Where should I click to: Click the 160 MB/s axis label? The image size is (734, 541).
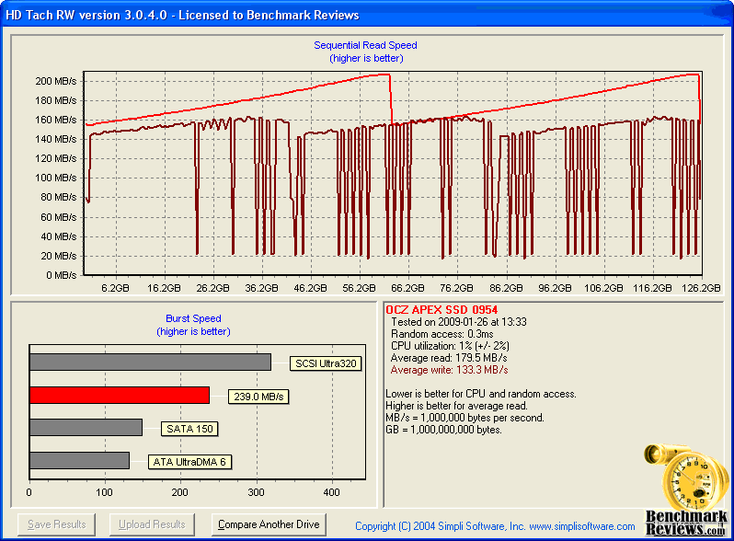(x=56, y=120)
